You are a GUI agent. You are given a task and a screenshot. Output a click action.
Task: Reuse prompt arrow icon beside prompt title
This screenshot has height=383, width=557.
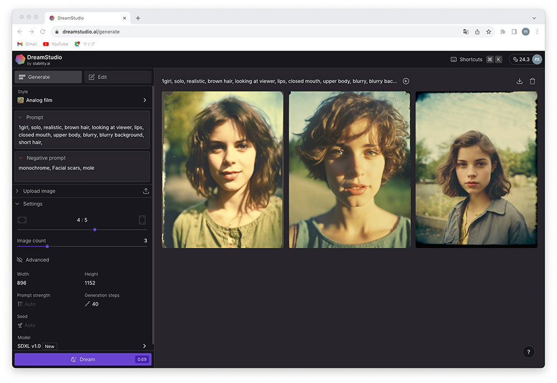point(406,81)
